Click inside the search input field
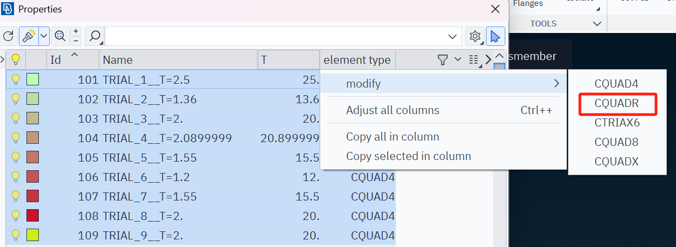676x247 pixels. (x=275, y=36)
